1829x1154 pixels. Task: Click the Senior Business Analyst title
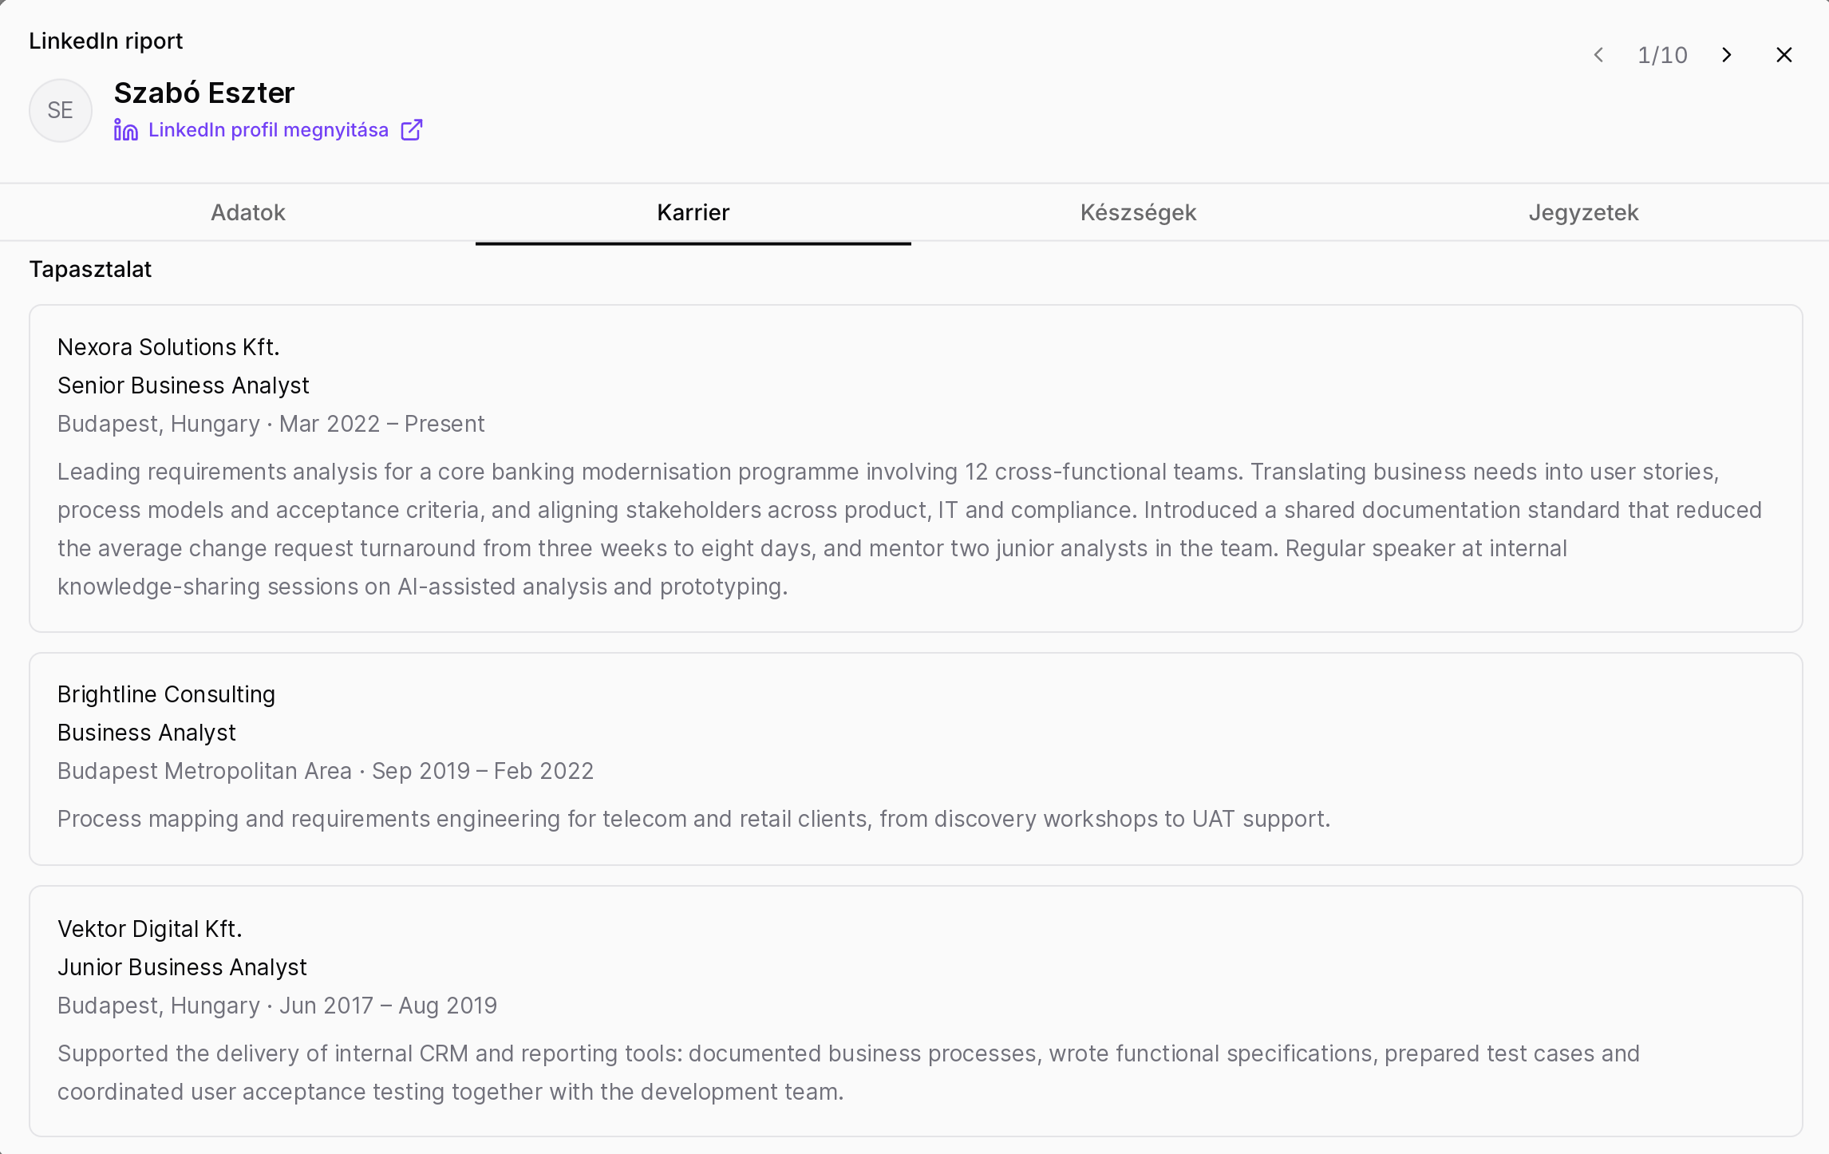(184, 385)
